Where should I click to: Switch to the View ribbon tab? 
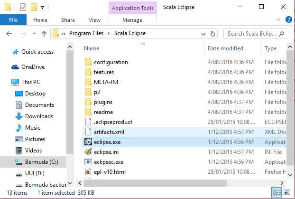[x=95, y=20]
